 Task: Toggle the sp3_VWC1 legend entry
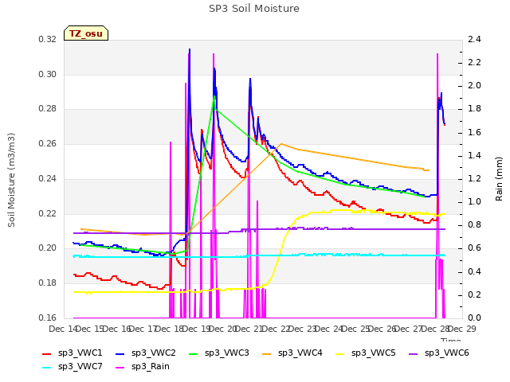(73, 353)
